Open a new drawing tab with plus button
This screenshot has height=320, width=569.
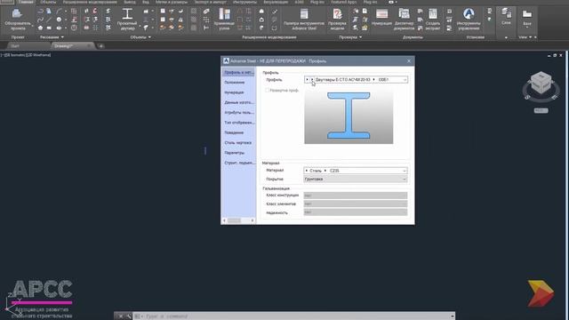(100, 46)
